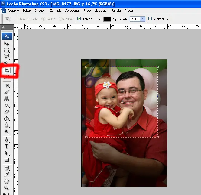Select the Crop tool in the toolbox

[7, 71]
